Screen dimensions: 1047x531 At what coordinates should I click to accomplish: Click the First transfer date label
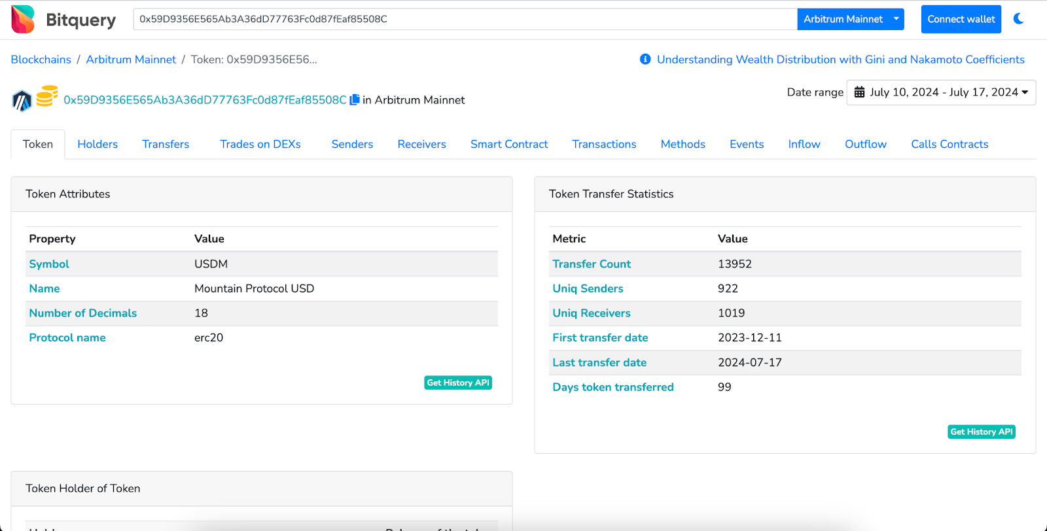tap(600, 338)
